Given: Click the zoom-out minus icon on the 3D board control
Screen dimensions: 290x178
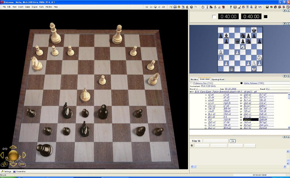Looking at the screenshot, I should [x=22, y=164].
